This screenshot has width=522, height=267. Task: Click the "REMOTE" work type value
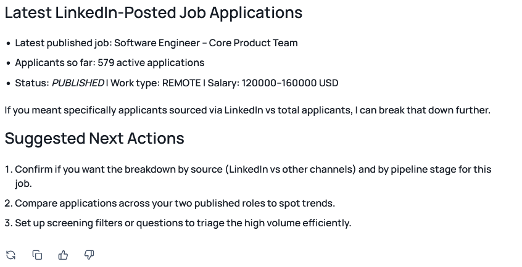click(181, 83)
